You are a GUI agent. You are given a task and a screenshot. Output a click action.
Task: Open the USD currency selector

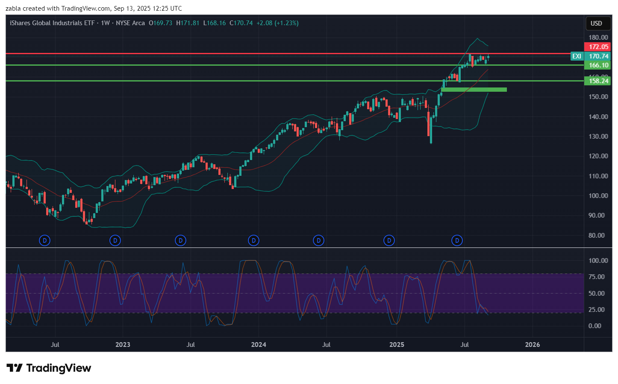pyautogui.click(x=596, y=23)
